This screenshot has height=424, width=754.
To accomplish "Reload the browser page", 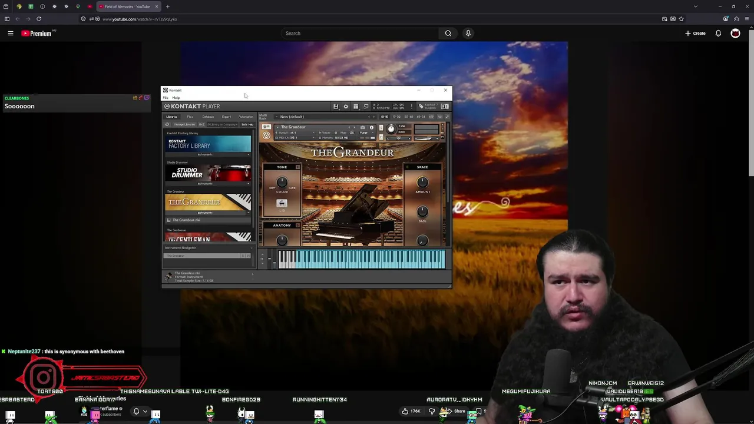I will [39, 19].
